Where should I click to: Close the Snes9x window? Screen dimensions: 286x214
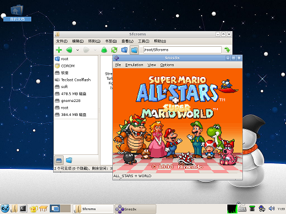(239, 58)
